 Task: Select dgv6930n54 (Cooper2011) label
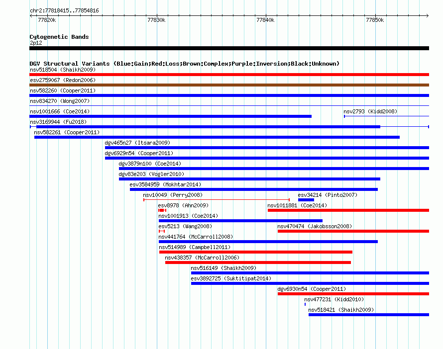pyautogui.click(x=312, y=289)
